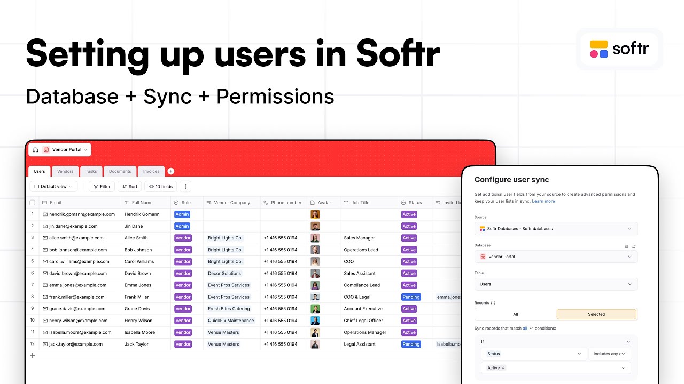Click the Active status tag for Isabella Moore
Screen dimensions: 684x384
pyautogui.click(x=409, y=332)
